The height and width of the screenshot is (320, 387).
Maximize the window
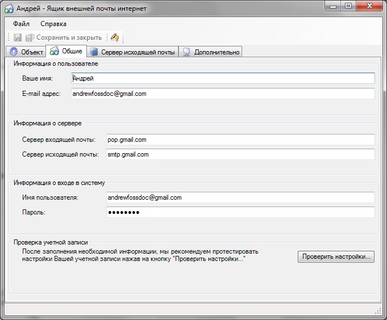click(x=348, y=6)
